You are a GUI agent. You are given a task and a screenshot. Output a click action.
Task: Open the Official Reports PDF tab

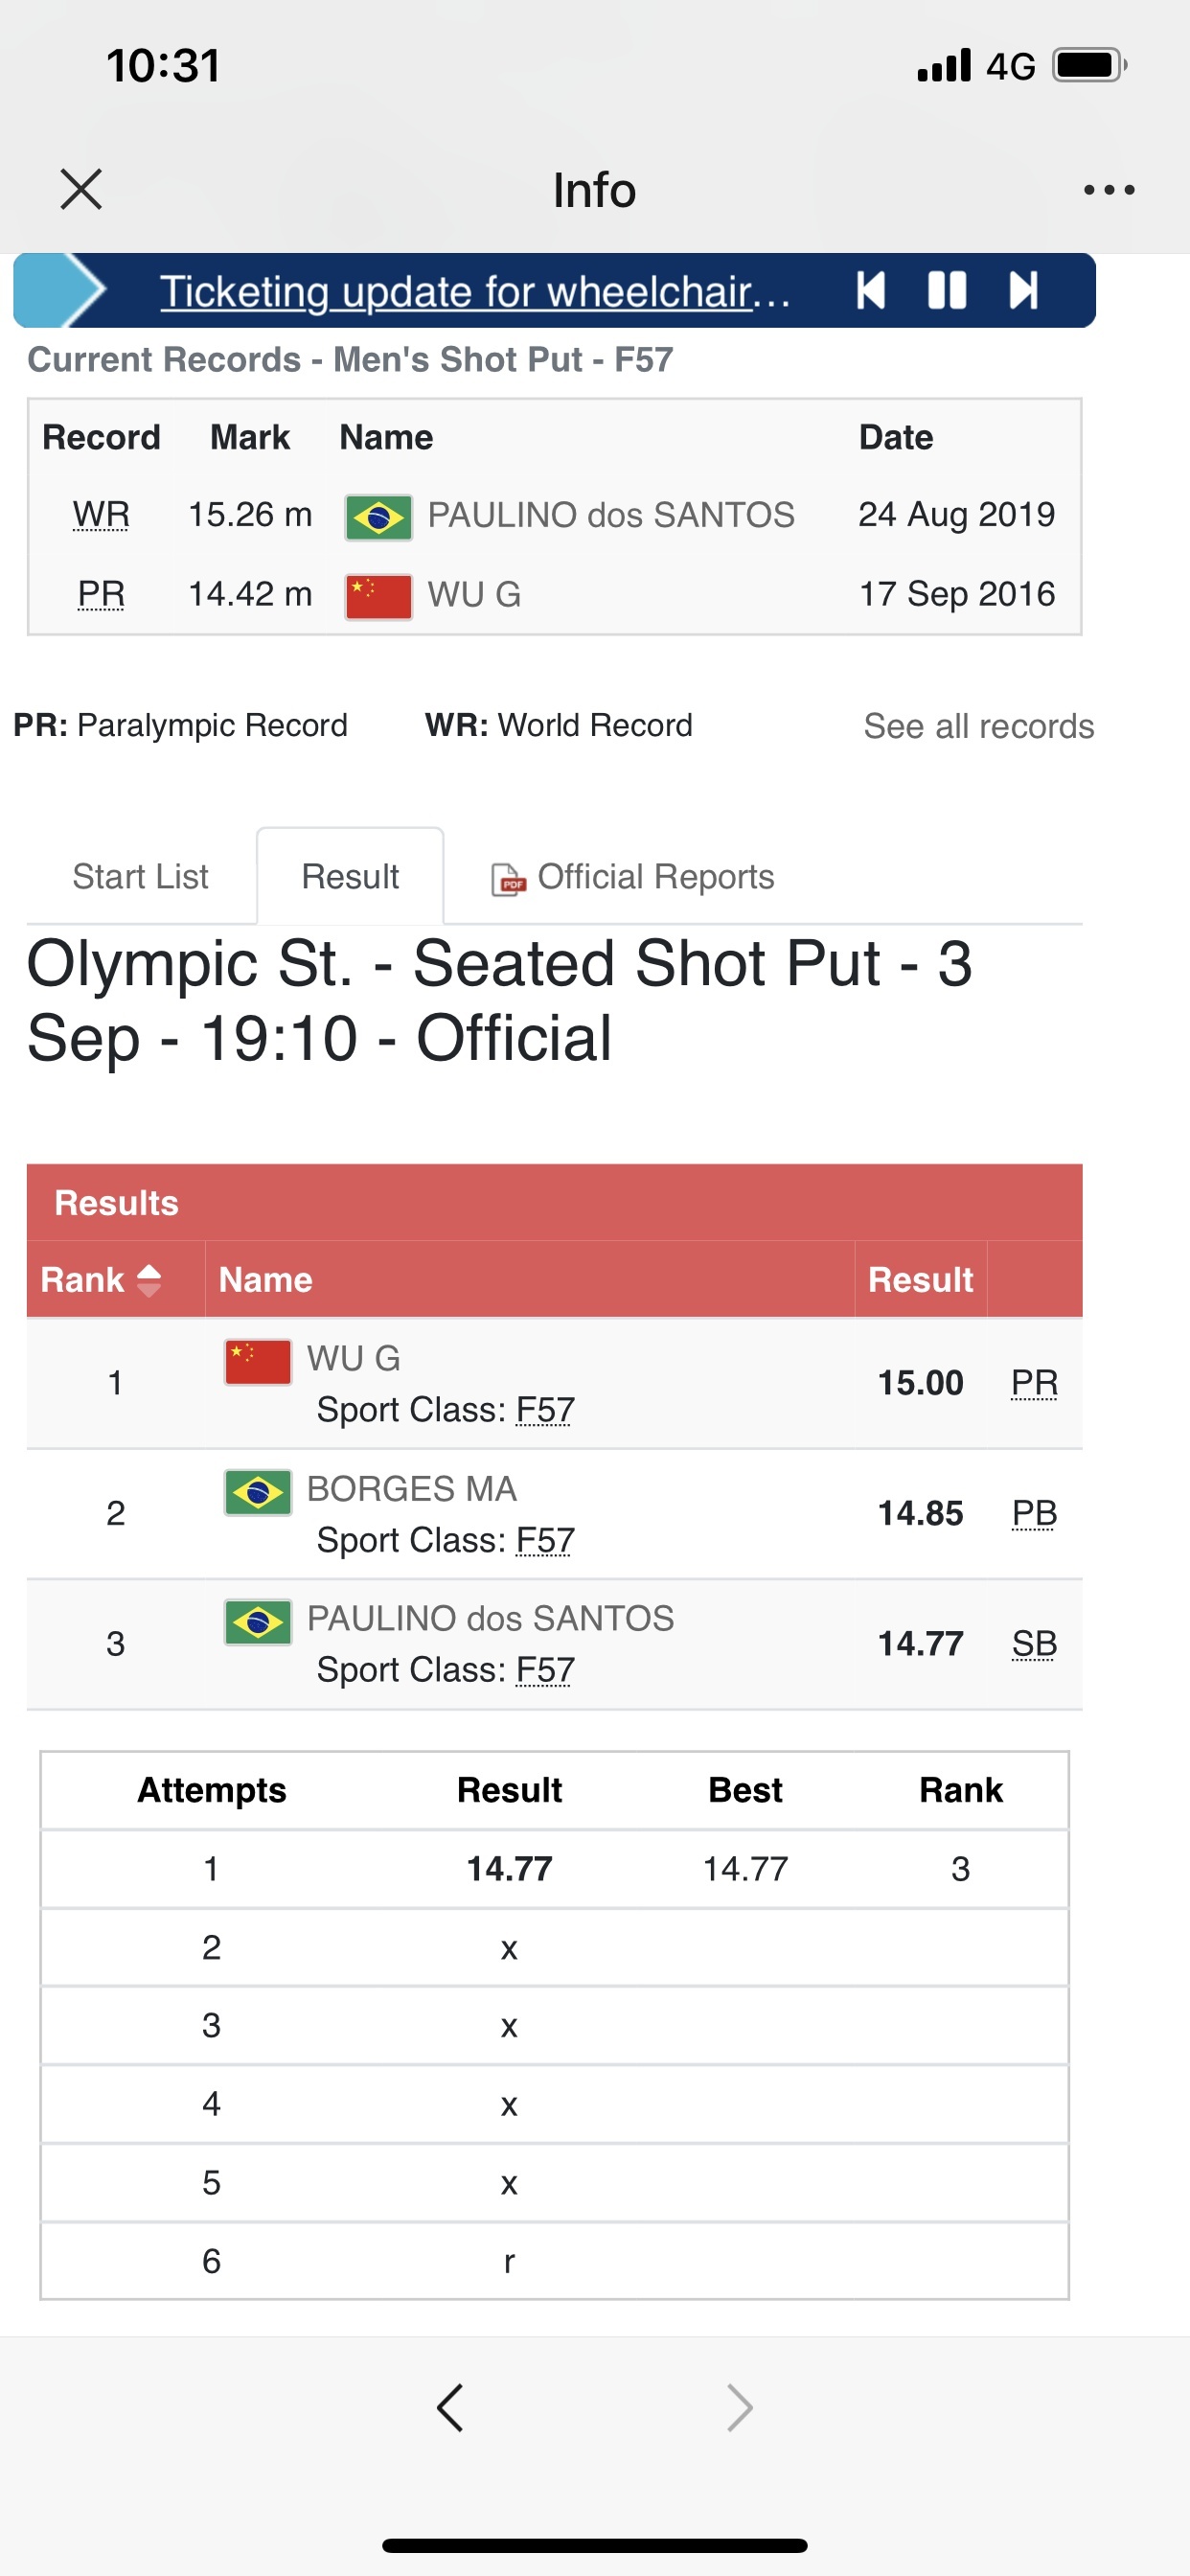coord(633,877)
